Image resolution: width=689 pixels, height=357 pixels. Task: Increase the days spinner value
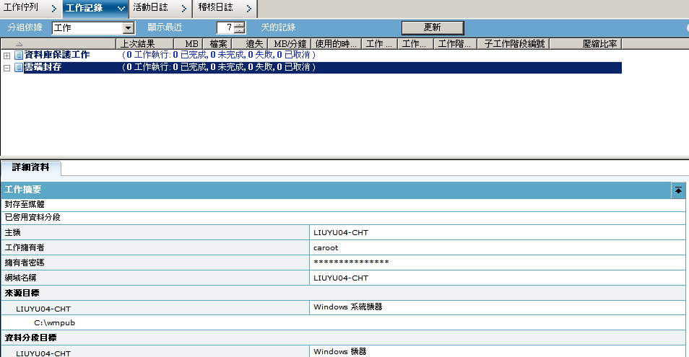240,25
